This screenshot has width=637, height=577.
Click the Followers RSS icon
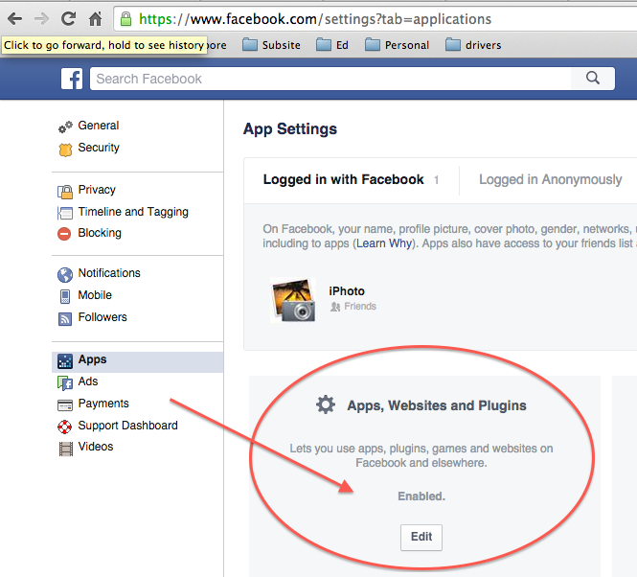click(65, 319)
